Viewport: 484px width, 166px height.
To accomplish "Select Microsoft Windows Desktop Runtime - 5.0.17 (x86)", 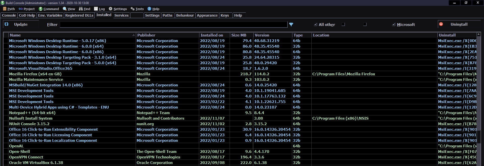I will [57, 41].
